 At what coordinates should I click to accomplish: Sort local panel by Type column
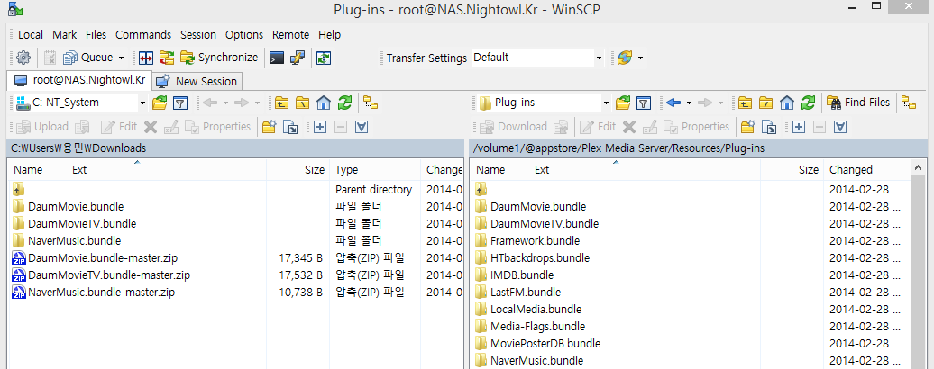(x=375, y=170)
